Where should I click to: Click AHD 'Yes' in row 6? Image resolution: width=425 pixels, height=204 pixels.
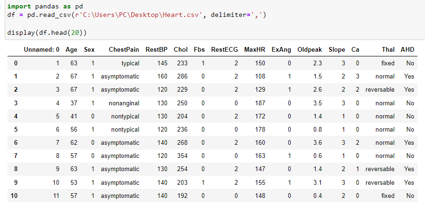pyautogui.click(x=409, y=142)
